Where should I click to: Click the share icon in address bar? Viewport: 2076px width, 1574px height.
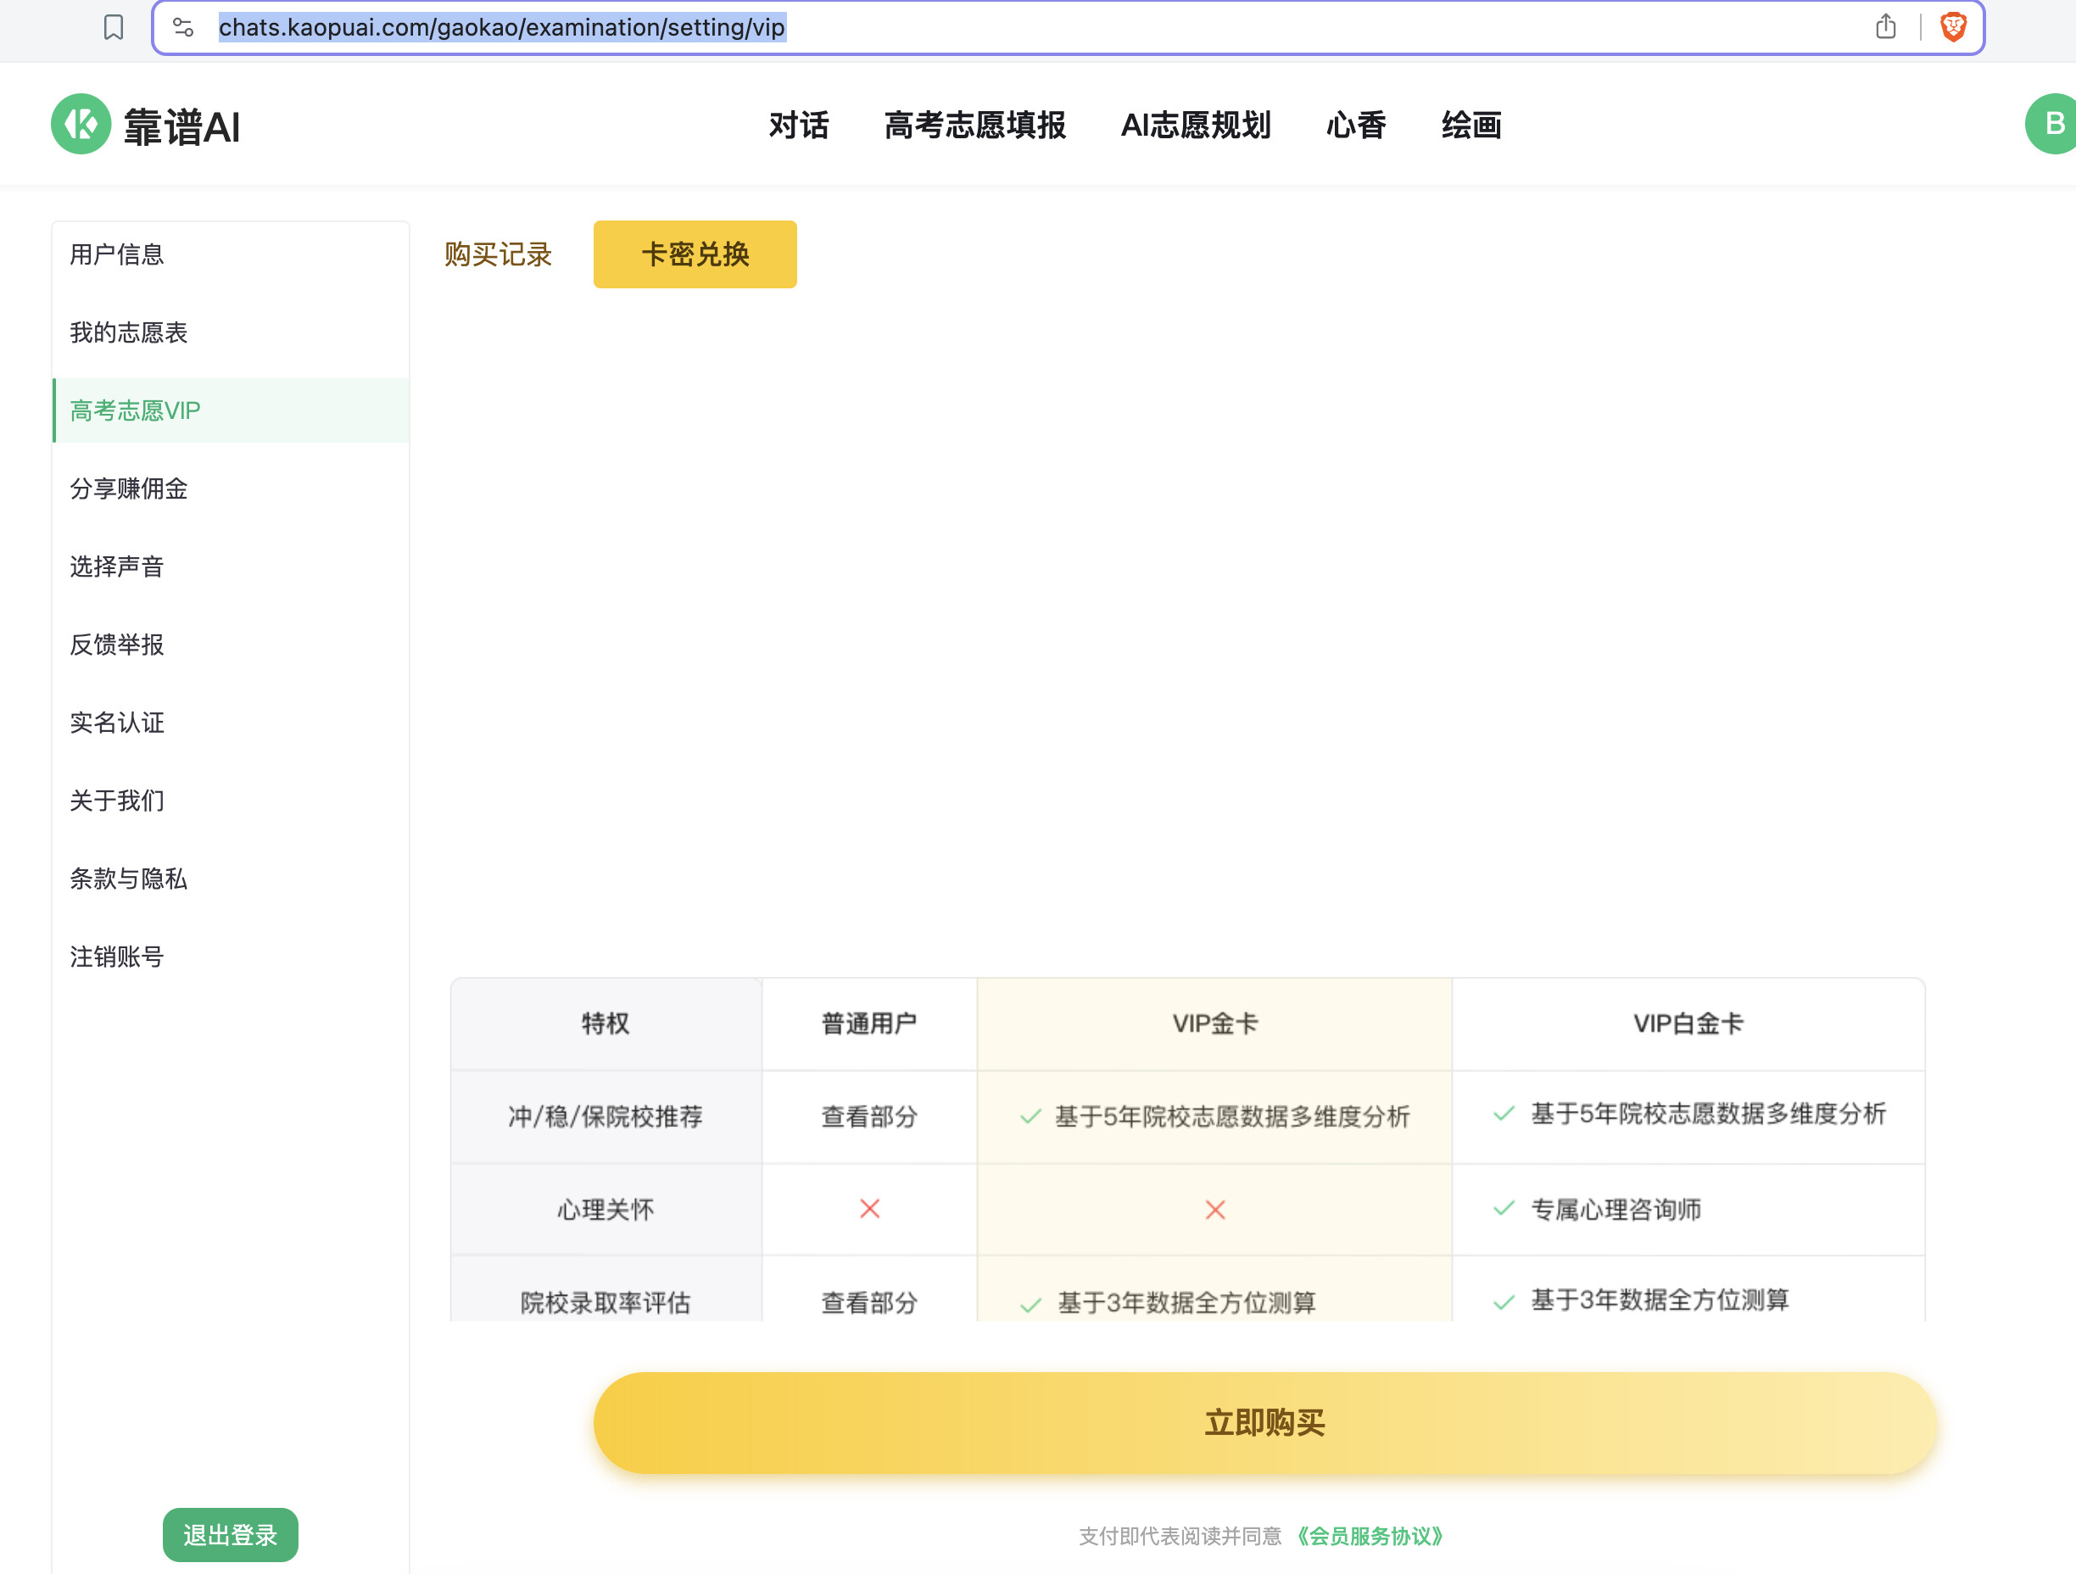click(1885, 27)
